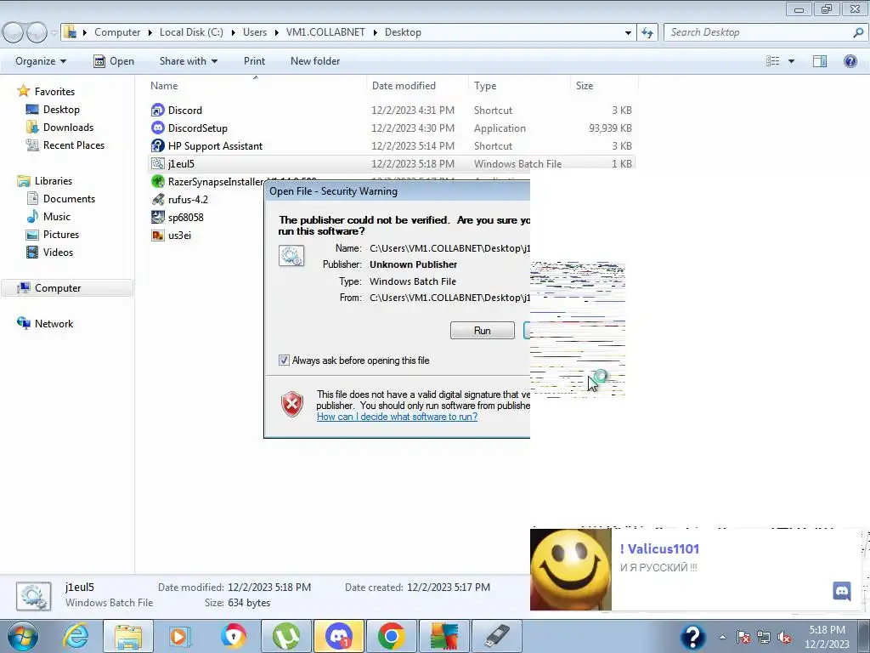Select the rufus-4.2 file icon
The width and height of the screenshot is (870, 653).
[x=157, y=199]
